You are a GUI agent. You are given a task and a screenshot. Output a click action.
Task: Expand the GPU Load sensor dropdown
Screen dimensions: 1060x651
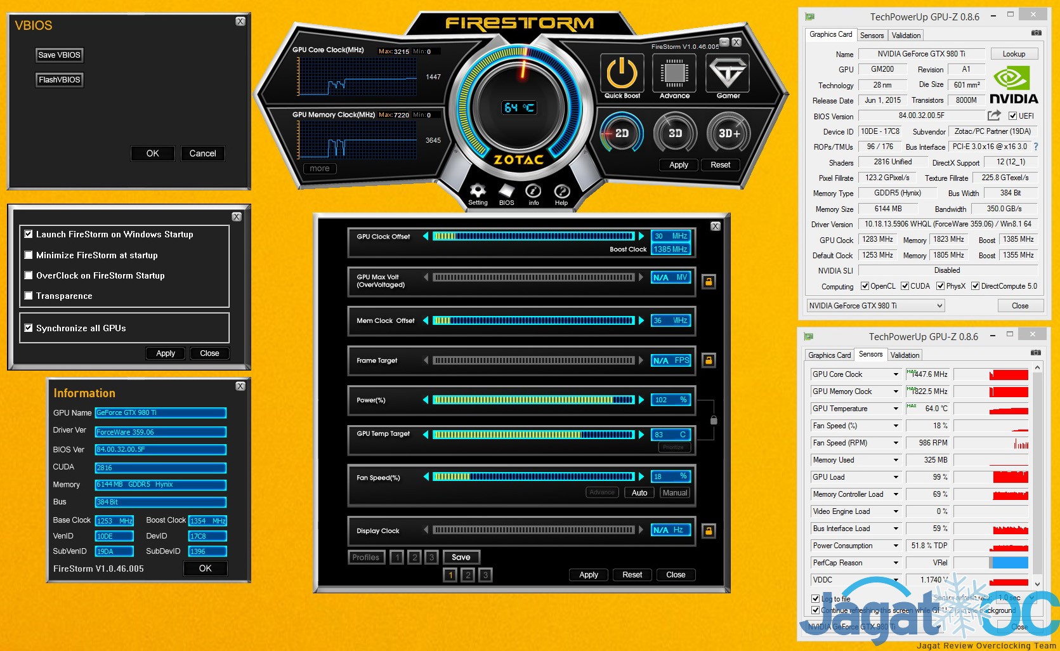coord(896,477)
